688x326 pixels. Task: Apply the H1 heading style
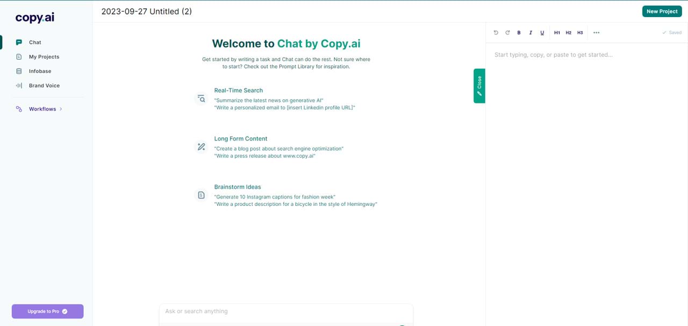(x=557, y=33)
